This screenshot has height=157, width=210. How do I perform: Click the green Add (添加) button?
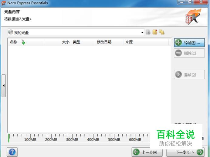[189, 43]
